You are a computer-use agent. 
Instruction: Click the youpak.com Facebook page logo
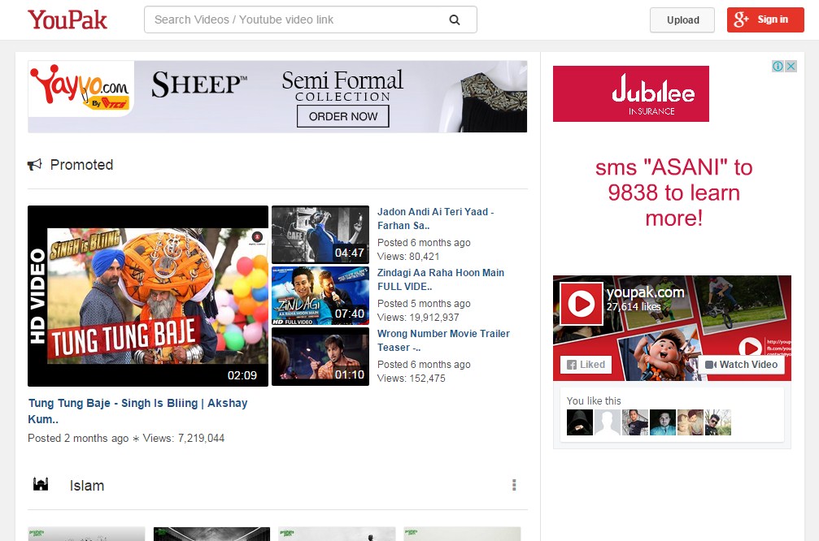582,304
